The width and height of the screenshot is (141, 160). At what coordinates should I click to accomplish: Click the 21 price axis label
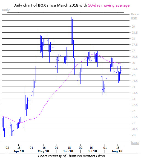pos(133,123)
